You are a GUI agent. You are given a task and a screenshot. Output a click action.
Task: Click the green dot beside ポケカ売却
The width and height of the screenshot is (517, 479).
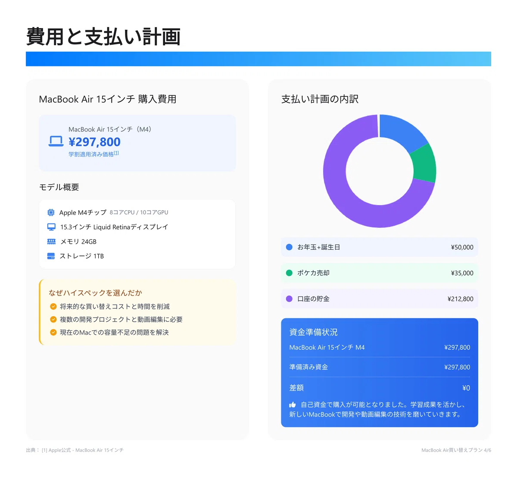tap(289, 273)
